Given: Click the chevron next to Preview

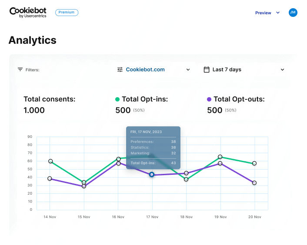Looking at the screenshot, I should pos(278,13).
